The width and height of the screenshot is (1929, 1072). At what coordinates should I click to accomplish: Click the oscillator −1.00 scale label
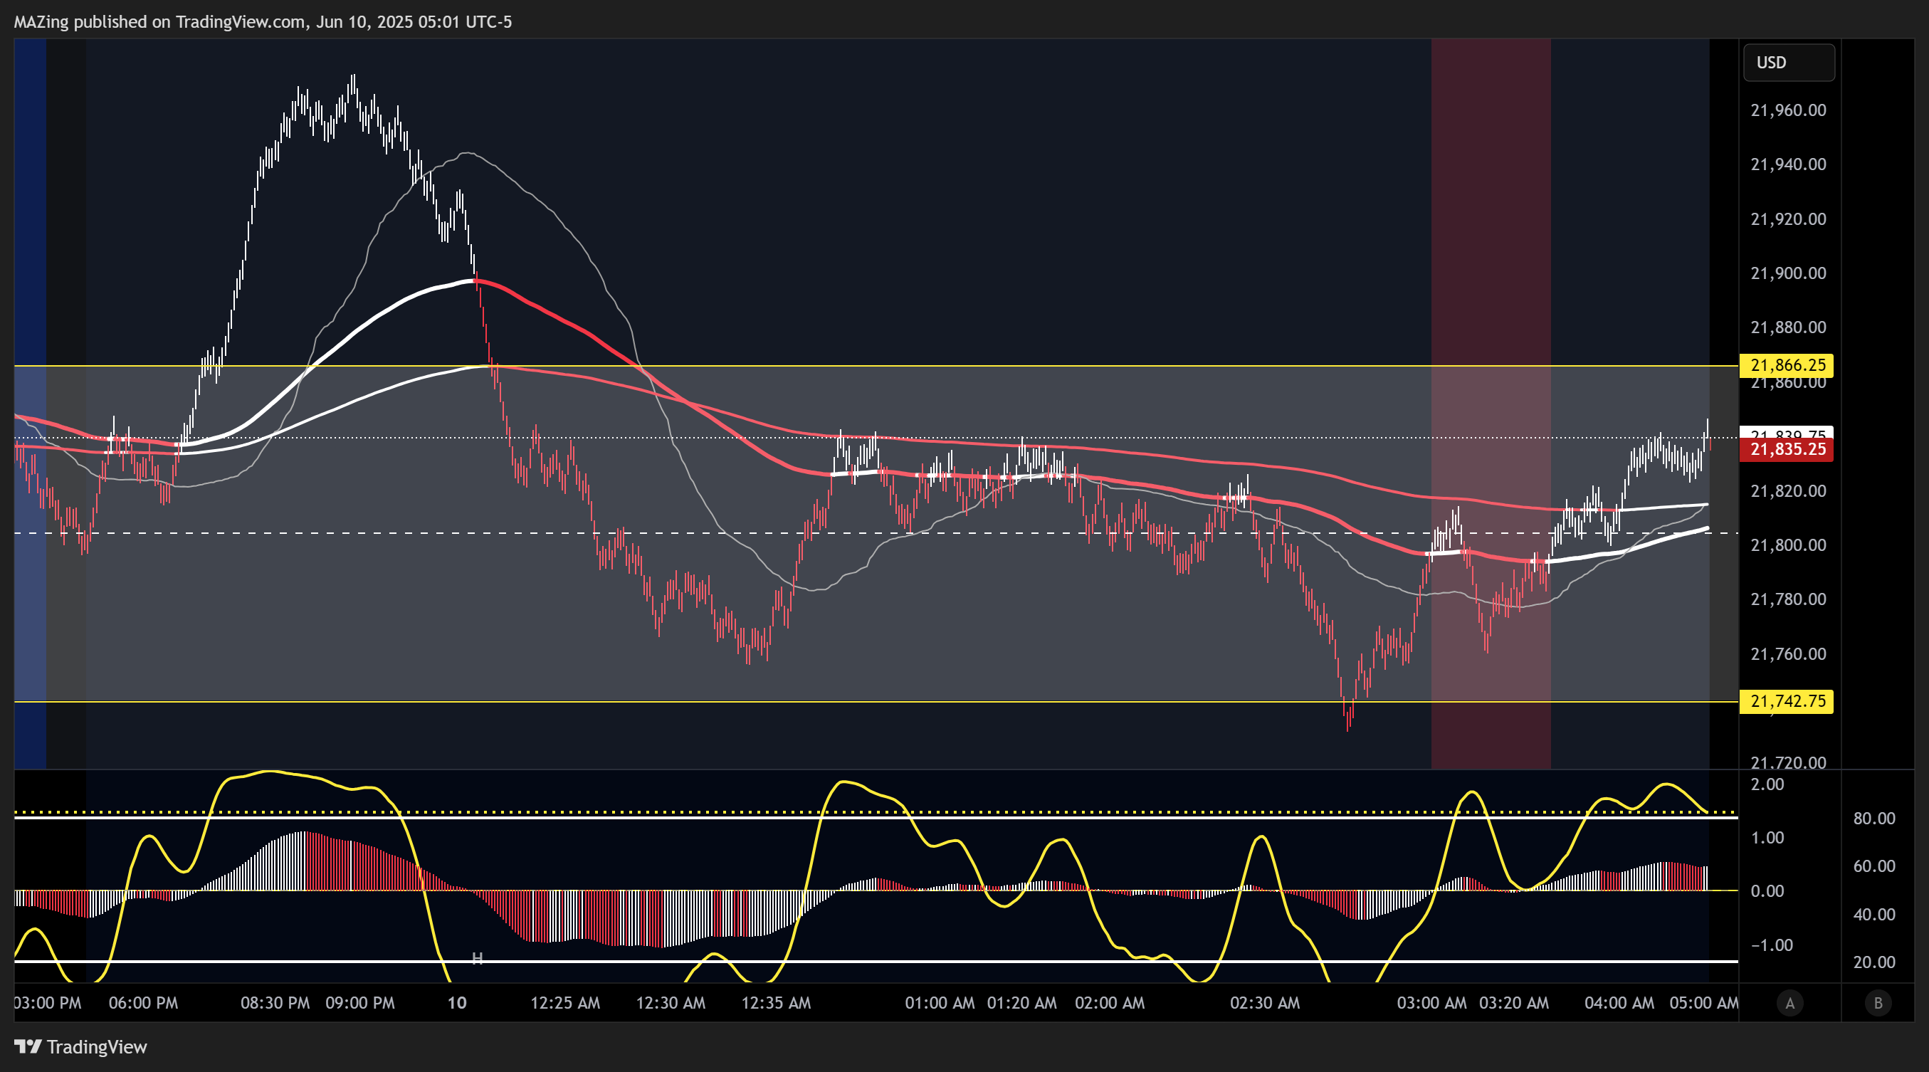tap(1772, 945)
